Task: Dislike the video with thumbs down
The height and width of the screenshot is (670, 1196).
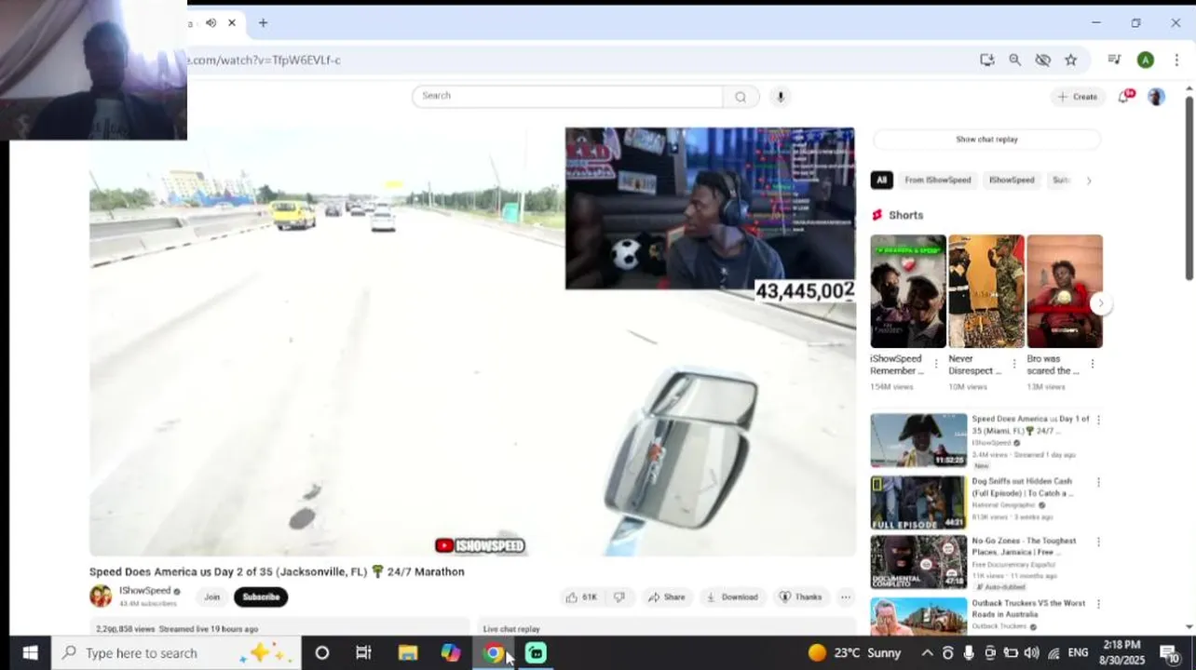Action: pyautogui.click(x=619, y=597)
